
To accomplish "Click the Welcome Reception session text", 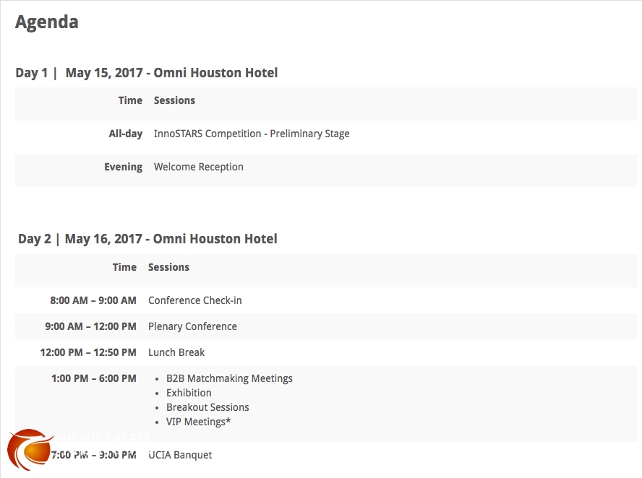I will [199, 167].
